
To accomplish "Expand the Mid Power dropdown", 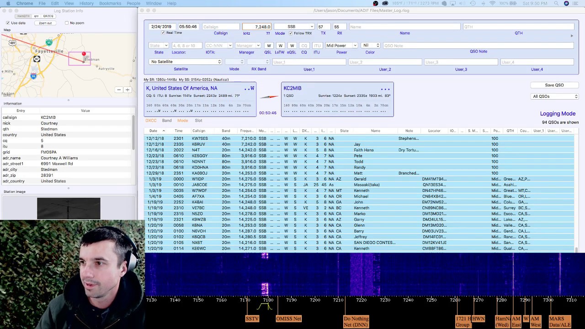I will [341, 45].
